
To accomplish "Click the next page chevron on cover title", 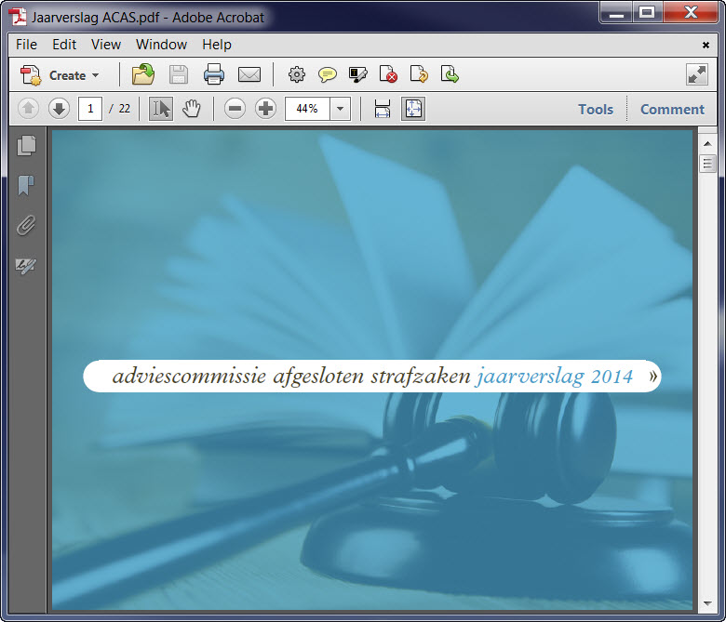I will tap(652, 376).
